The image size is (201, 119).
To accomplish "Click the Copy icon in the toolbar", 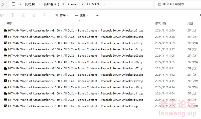I will tap(2, 15).
